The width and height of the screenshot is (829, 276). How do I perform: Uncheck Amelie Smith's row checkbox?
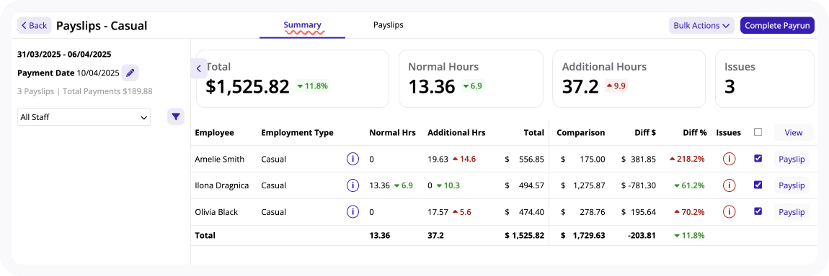[758, 158]
